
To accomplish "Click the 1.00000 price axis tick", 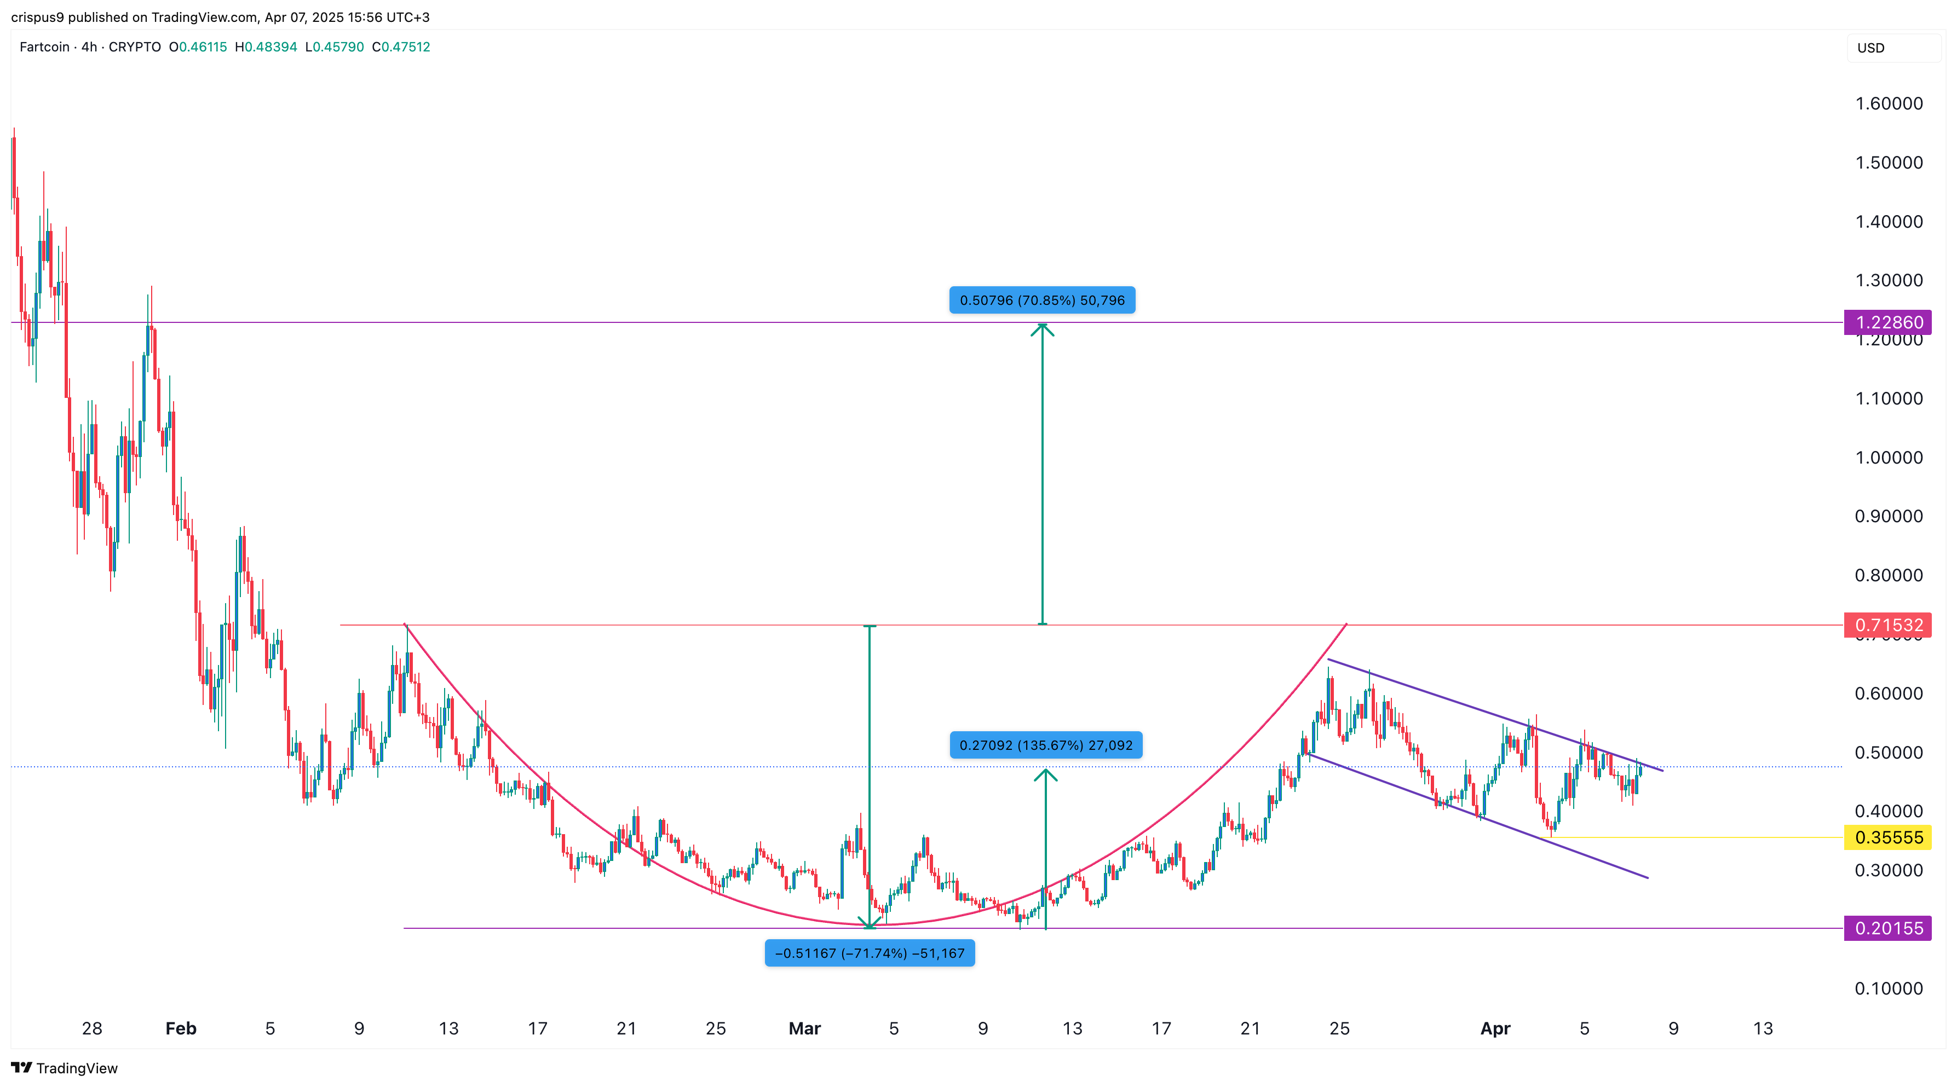I will (1889, 457).
